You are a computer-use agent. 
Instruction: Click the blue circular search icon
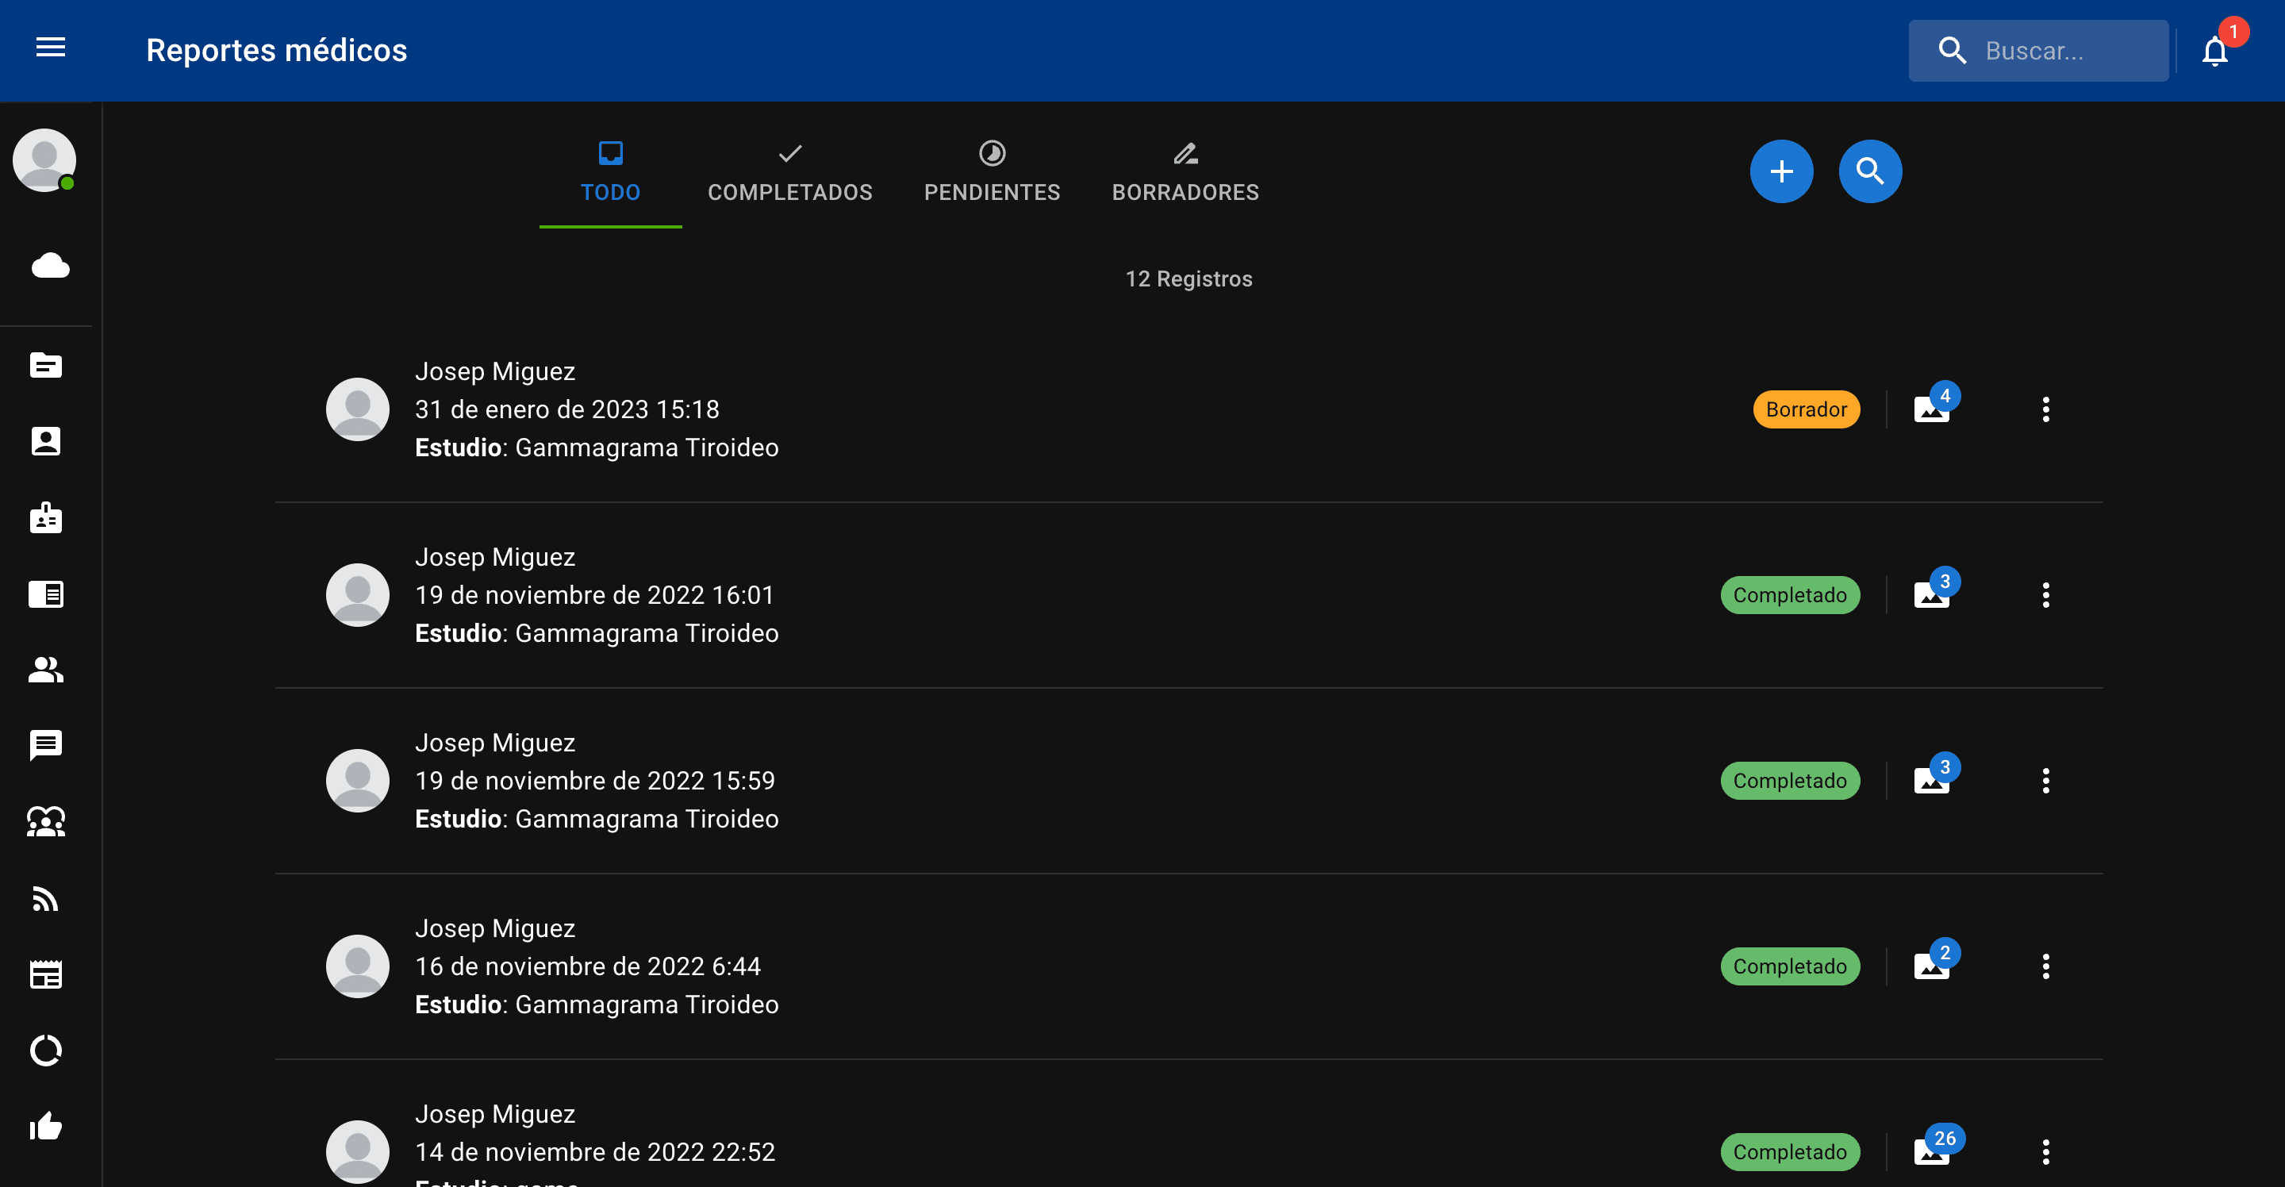coord(1871,171)
